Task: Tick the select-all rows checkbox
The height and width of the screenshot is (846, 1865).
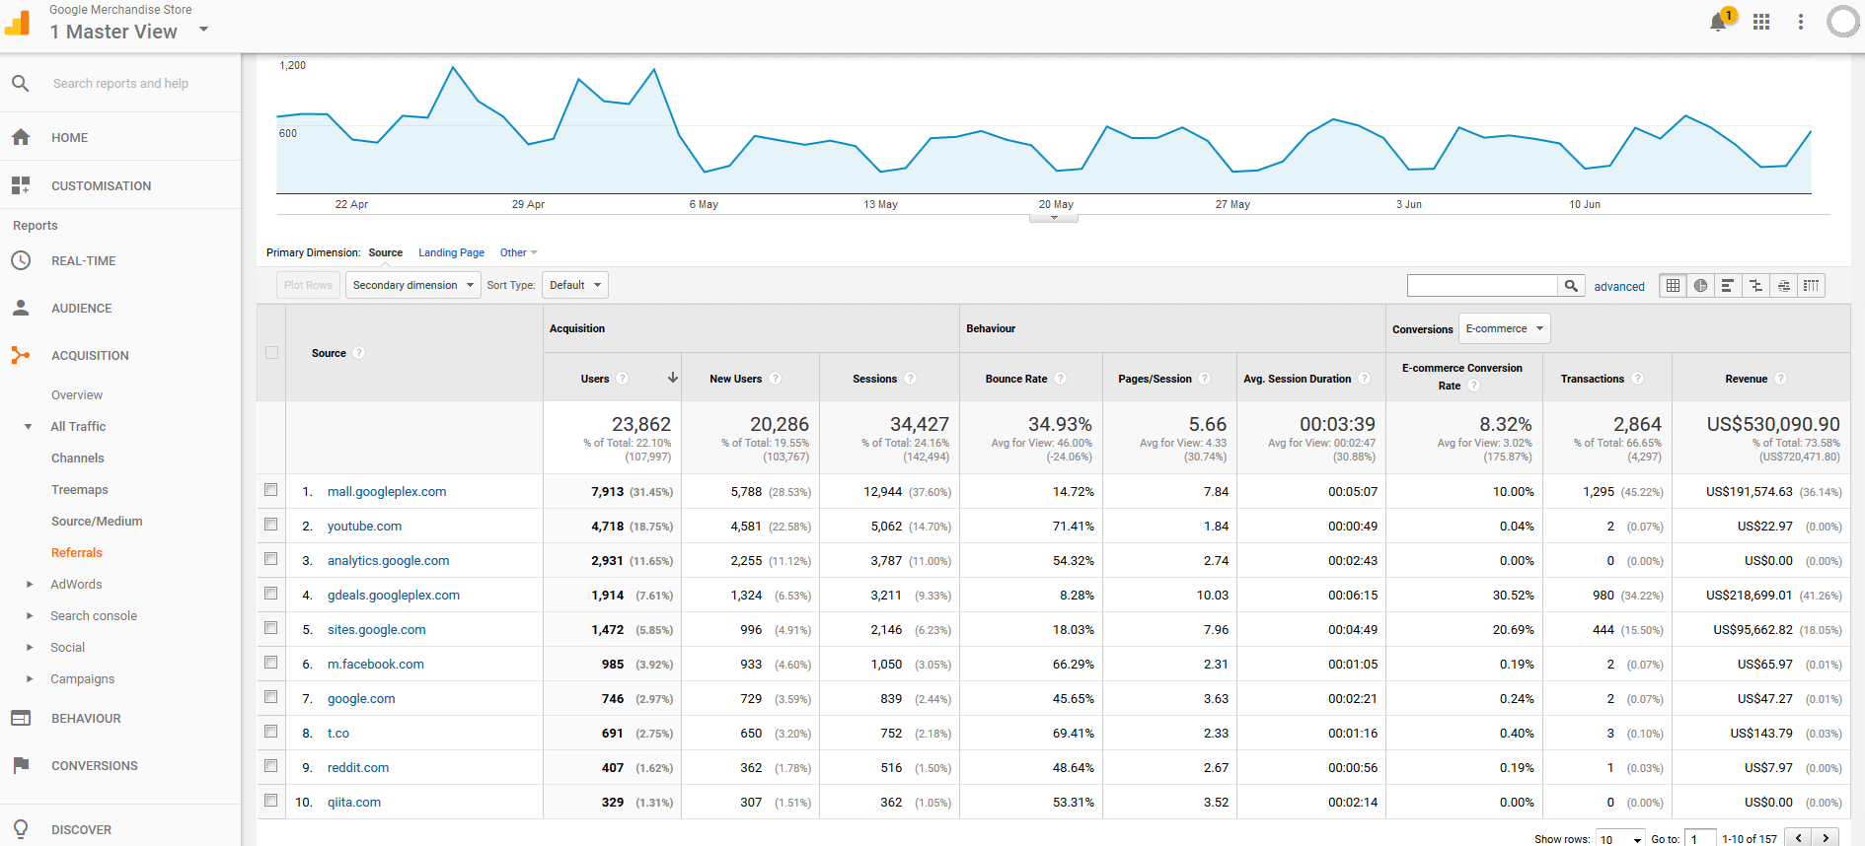Action: [x=271, y=353]
